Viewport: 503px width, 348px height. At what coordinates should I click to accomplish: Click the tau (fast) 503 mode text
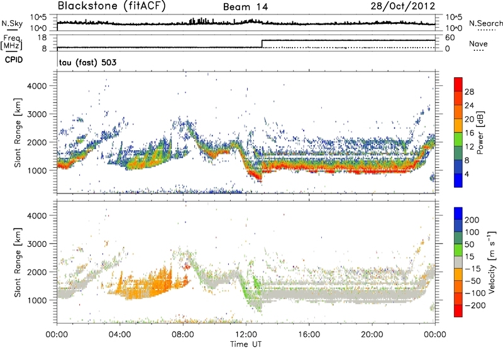coord(87,62)
